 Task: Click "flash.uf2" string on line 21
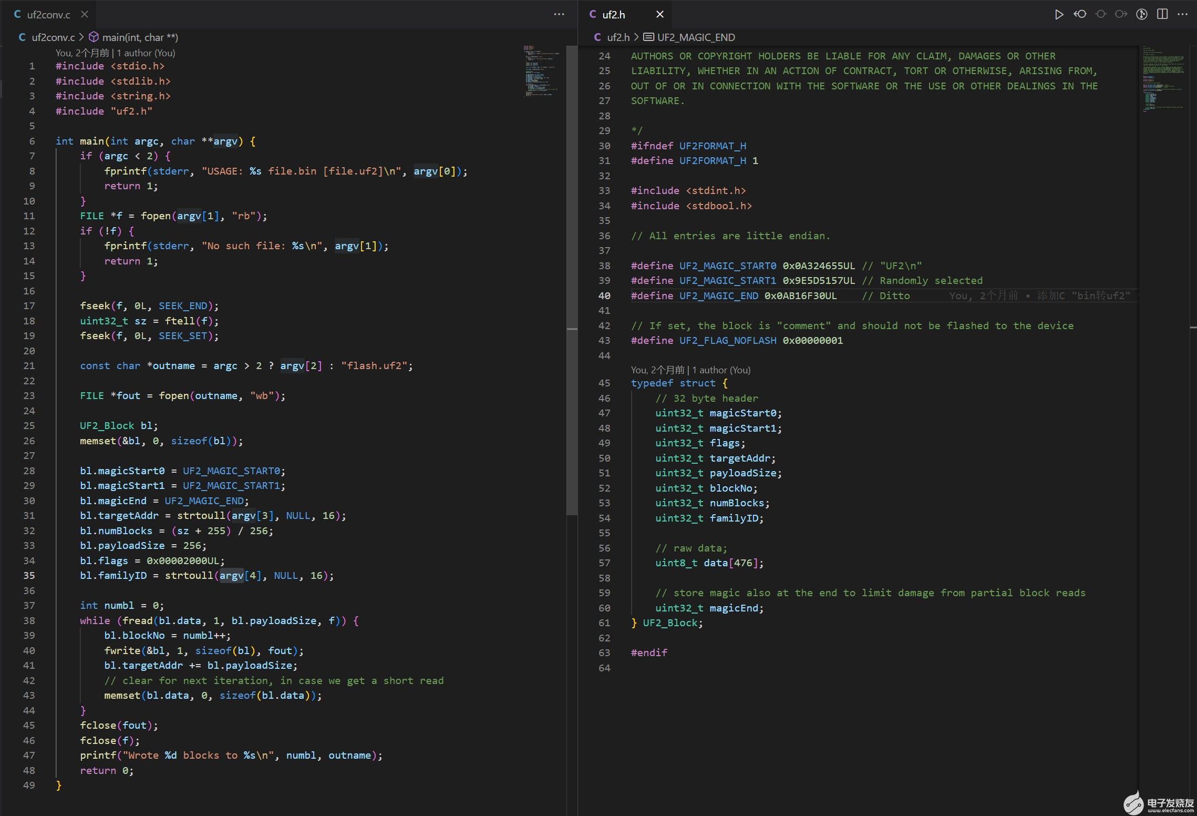point(374,365)
